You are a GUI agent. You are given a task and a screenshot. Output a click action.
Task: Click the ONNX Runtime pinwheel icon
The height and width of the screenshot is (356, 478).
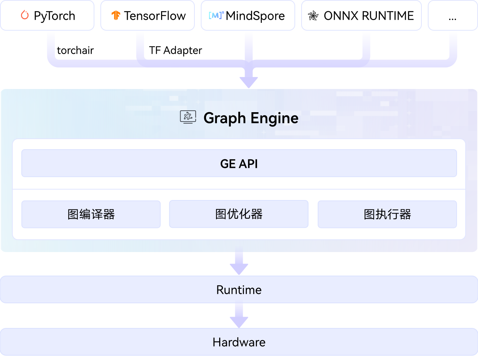(x=314, y=15)
